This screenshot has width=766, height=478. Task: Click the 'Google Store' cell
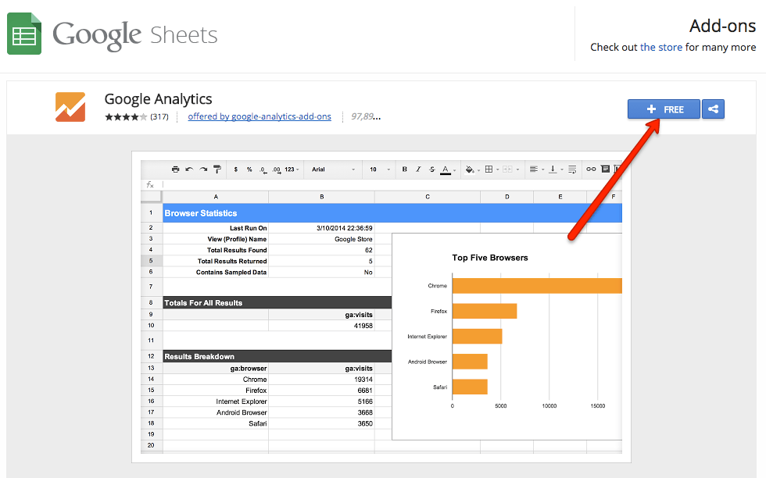[321, 239]
